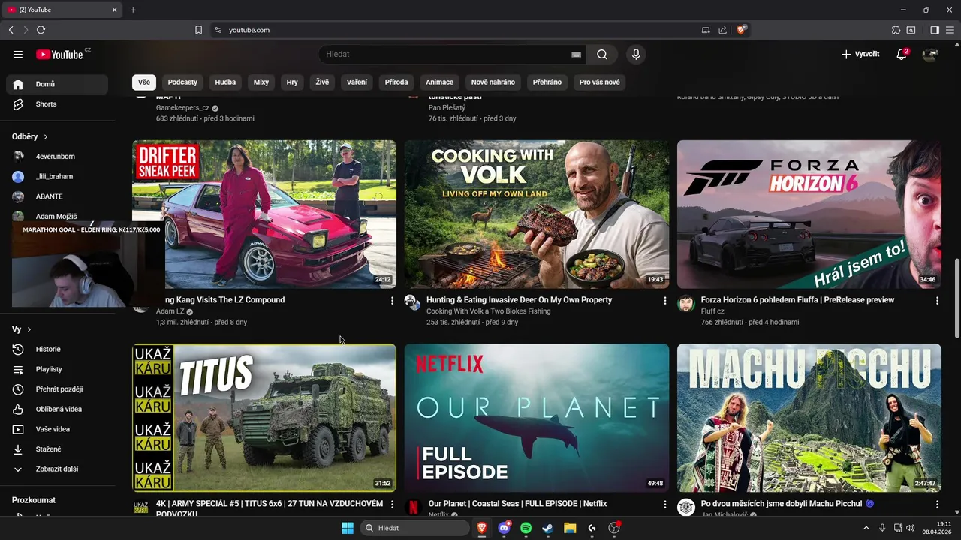Select the Podcasty filter chip
The image size is (961, 540).
(x=182, y=82)
